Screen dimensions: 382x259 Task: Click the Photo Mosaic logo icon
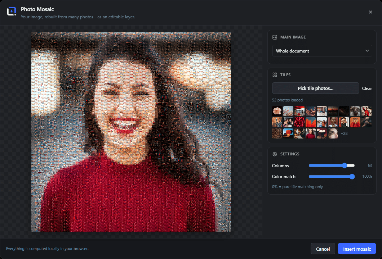coord(12,11)
